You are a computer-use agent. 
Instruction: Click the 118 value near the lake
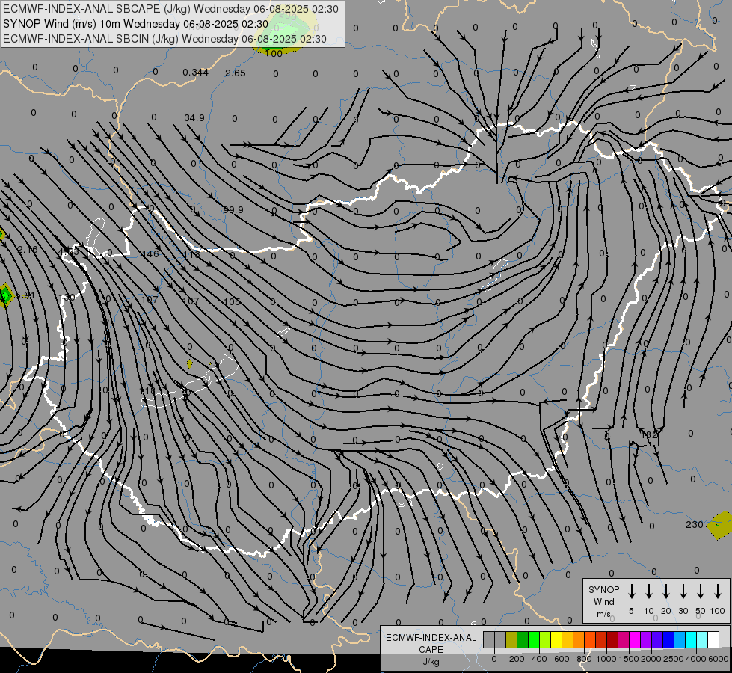click(147, 390)
